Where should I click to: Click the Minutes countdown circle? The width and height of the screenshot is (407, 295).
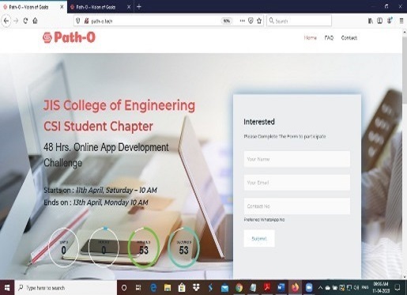(x=144, y=247)
